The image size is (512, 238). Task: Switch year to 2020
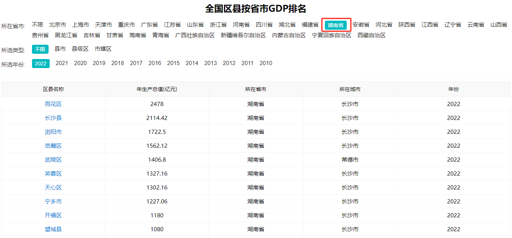(x=80, y=63)
